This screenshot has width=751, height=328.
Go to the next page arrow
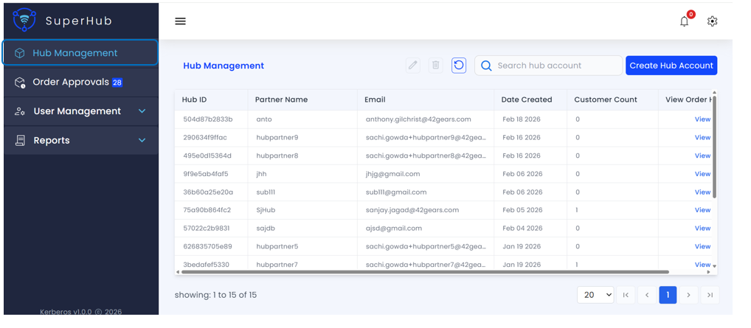[x=688, y=295]
